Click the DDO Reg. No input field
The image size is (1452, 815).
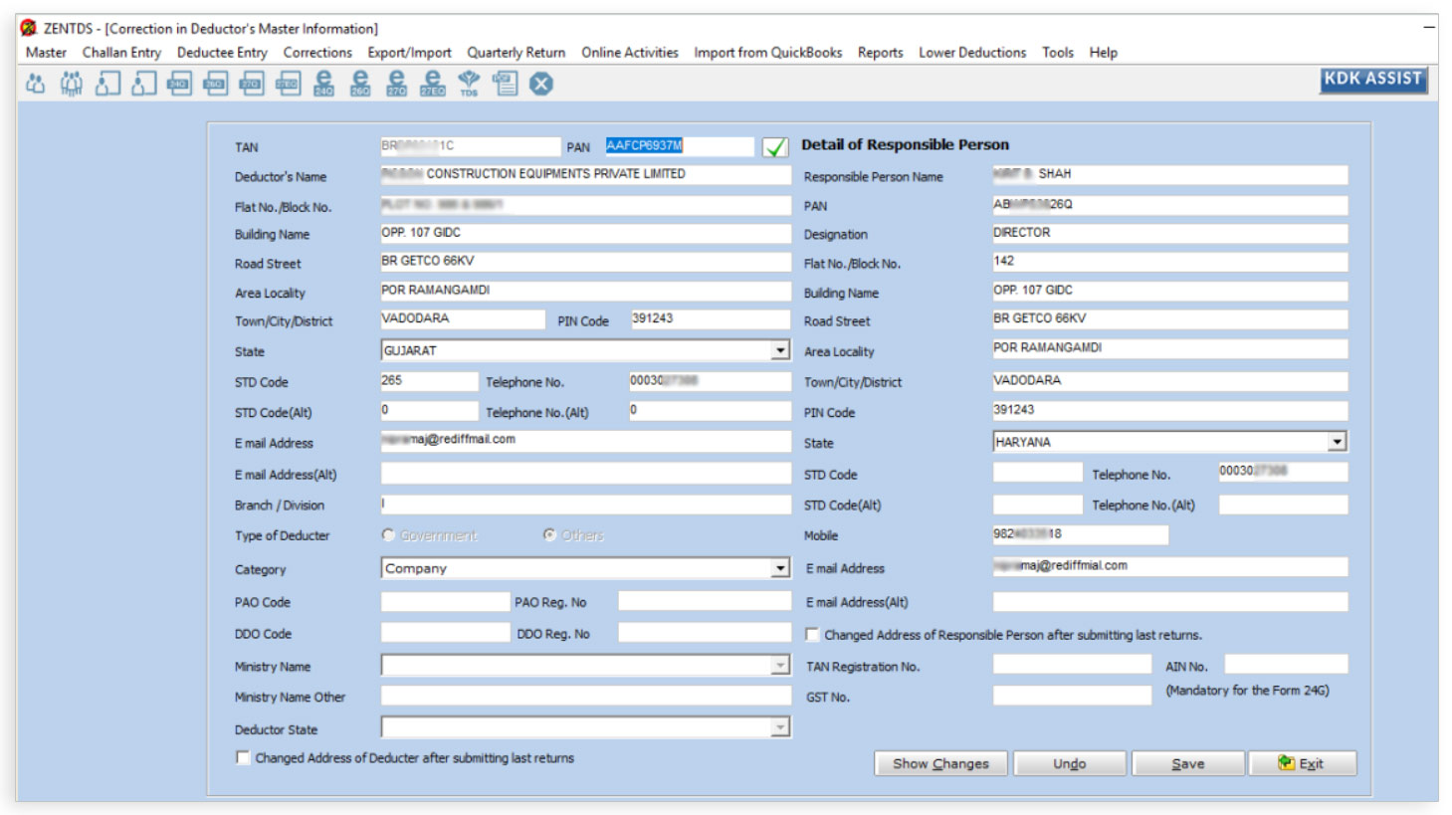(x=704, y=633)
